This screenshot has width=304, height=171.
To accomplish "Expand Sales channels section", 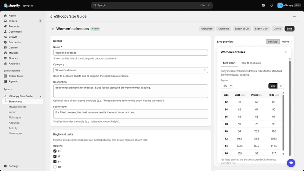I will [13, 70].
